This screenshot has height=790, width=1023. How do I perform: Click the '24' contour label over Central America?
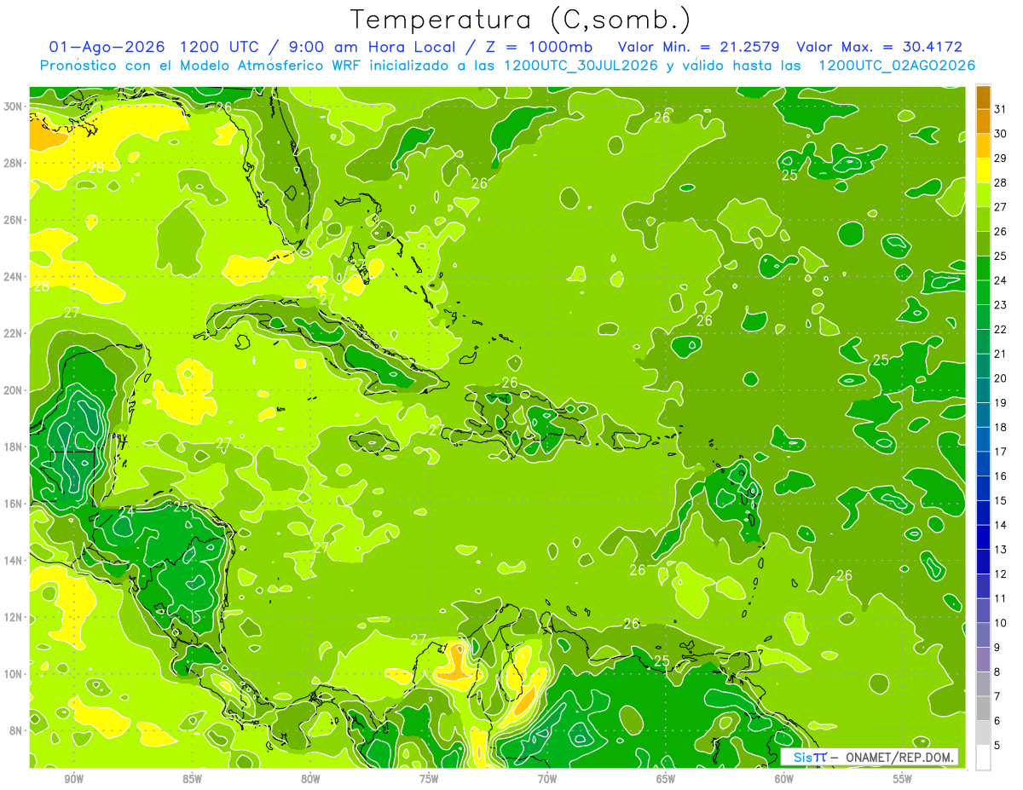(x=126, y=511)
